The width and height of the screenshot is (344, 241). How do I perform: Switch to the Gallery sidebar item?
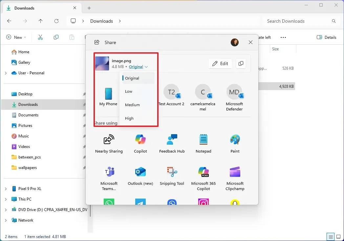point(24,62)
